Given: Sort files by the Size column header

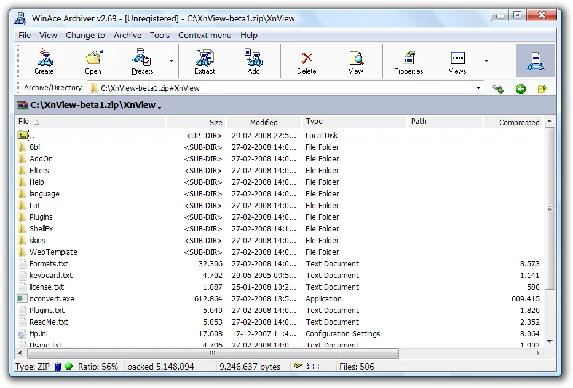Looking at the screenshot, I should pos(216,122).
